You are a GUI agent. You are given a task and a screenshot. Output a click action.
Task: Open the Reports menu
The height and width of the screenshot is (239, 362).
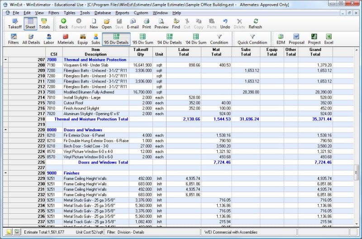click(x=122, y=13)
